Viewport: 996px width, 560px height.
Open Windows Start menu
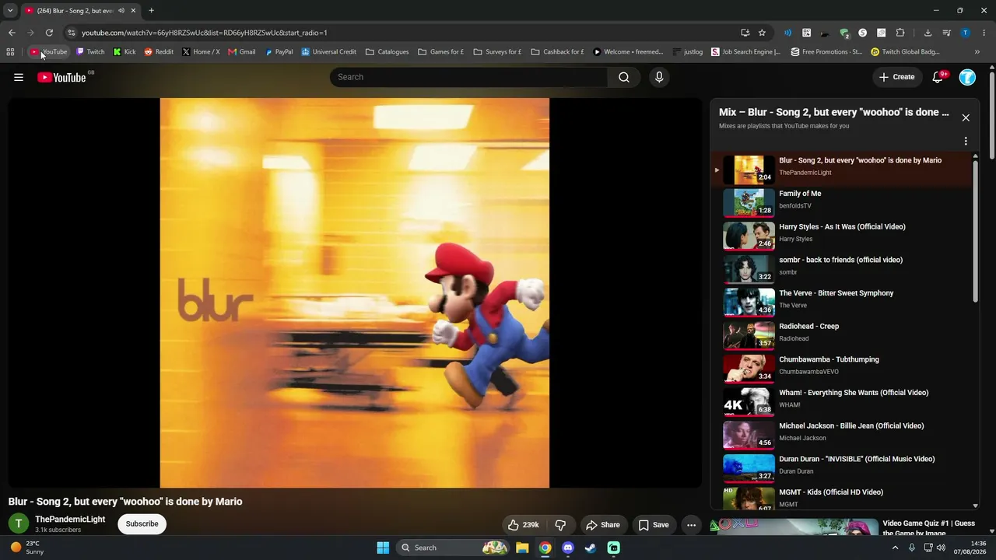tap(383, 548)
